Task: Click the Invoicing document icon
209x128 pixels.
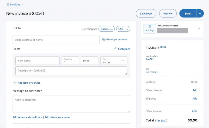Action: pyautogui.click(x=8, y=4)
